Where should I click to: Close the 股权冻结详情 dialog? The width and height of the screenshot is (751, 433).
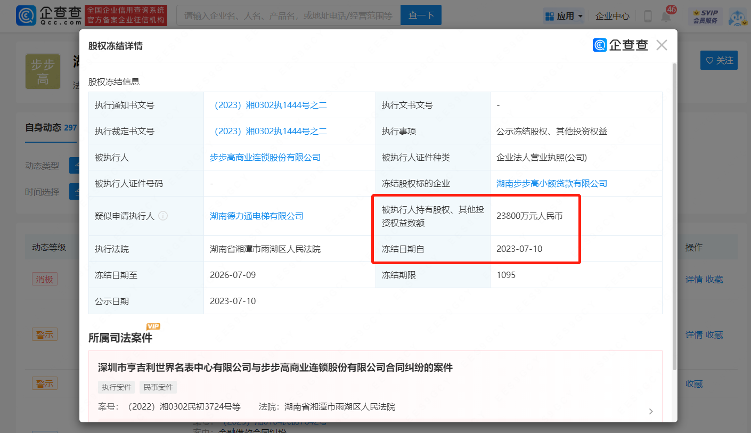(662, 45)
